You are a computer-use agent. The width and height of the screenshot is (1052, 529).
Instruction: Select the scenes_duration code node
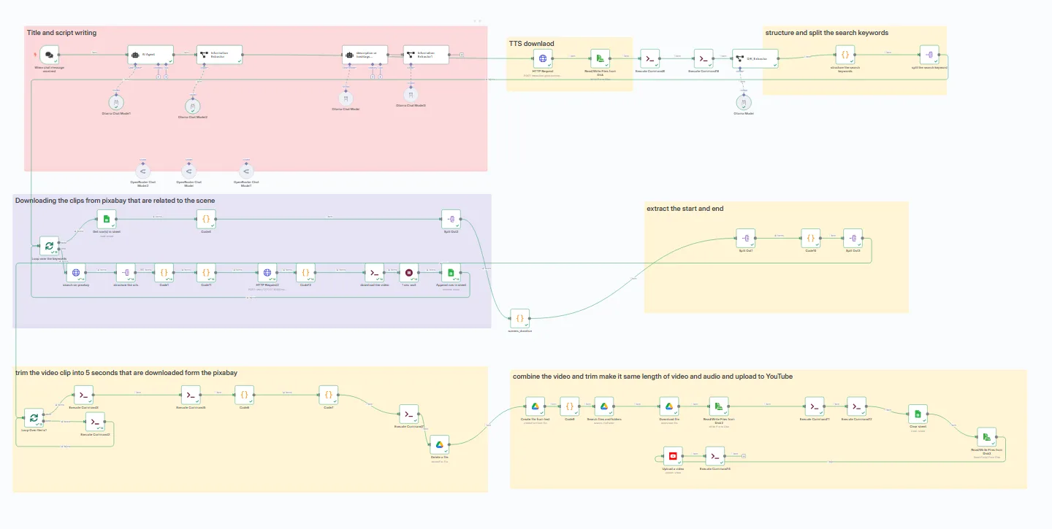coord(519,318)
